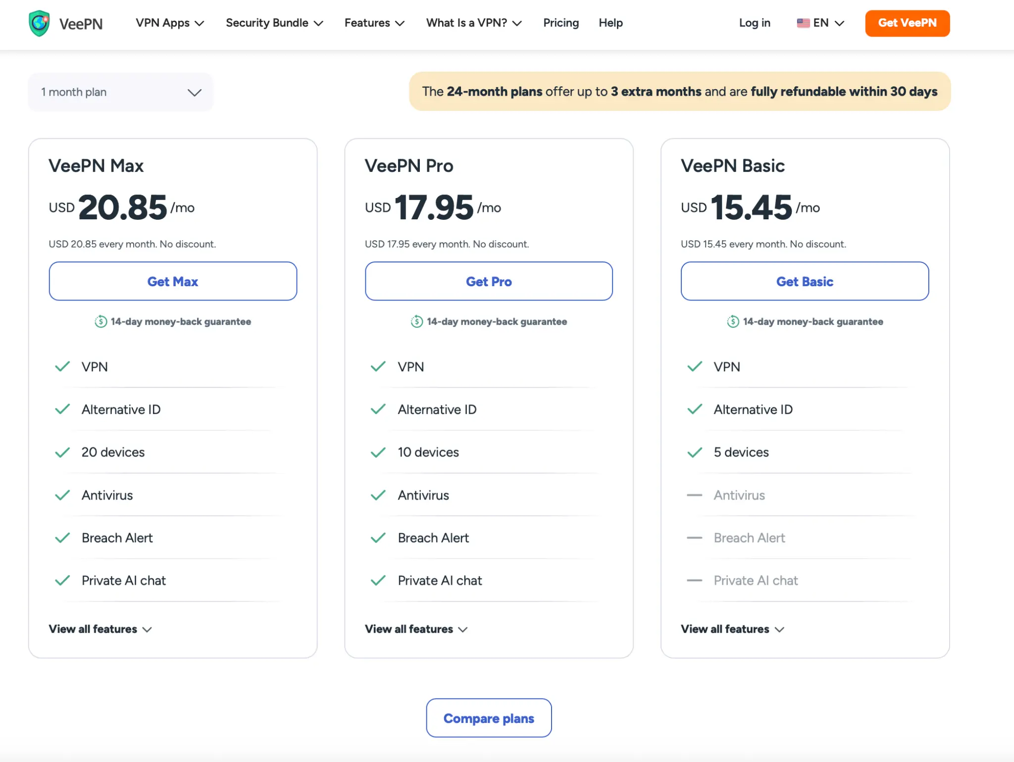This screenshot has width=1014, height=762.
Task: Click Antivirus dash icon in VeePN Basic
Action: [694, 495]
